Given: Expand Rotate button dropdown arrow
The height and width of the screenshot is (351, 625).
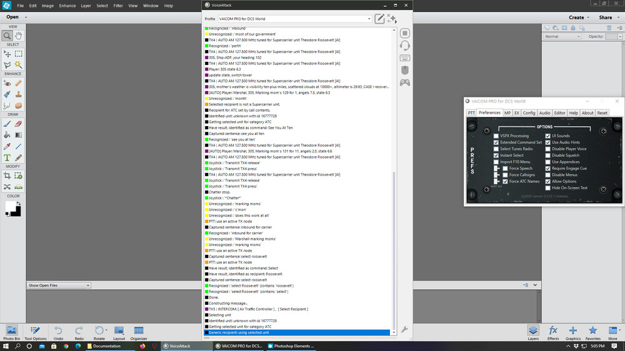Looking at the screenshot, I should 106,330.
